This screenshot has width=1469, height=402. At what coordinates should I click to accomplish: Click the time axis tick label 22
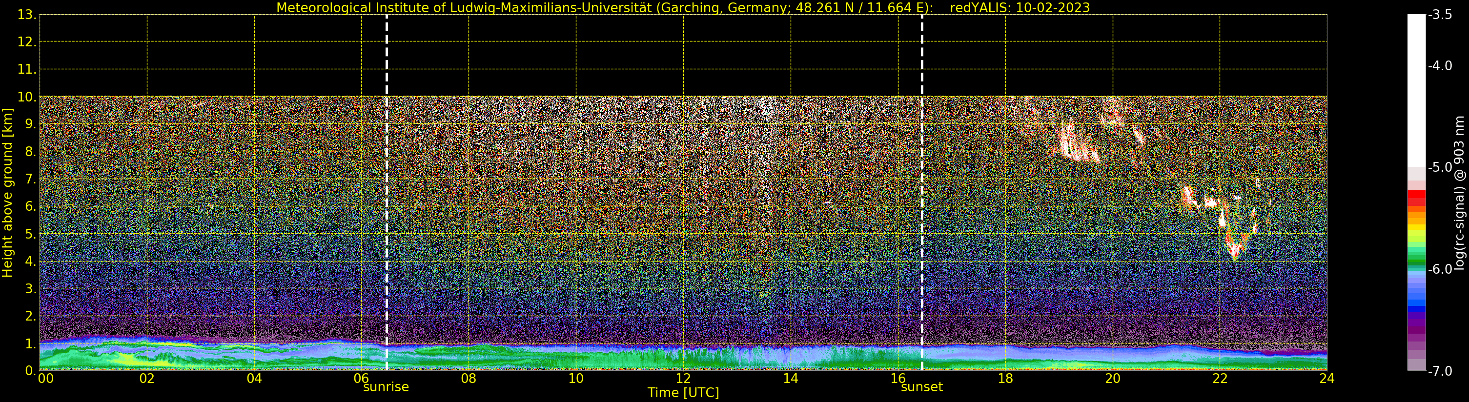click(x=1220, y=379)
